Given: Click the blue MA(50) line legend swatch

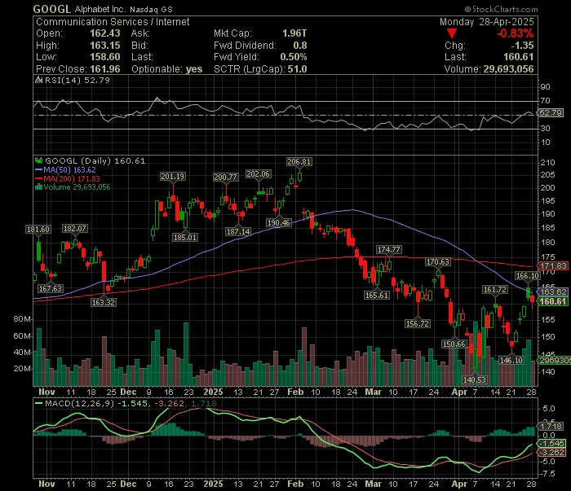Looking at the screenshot, I should click(x=38, y=169).
